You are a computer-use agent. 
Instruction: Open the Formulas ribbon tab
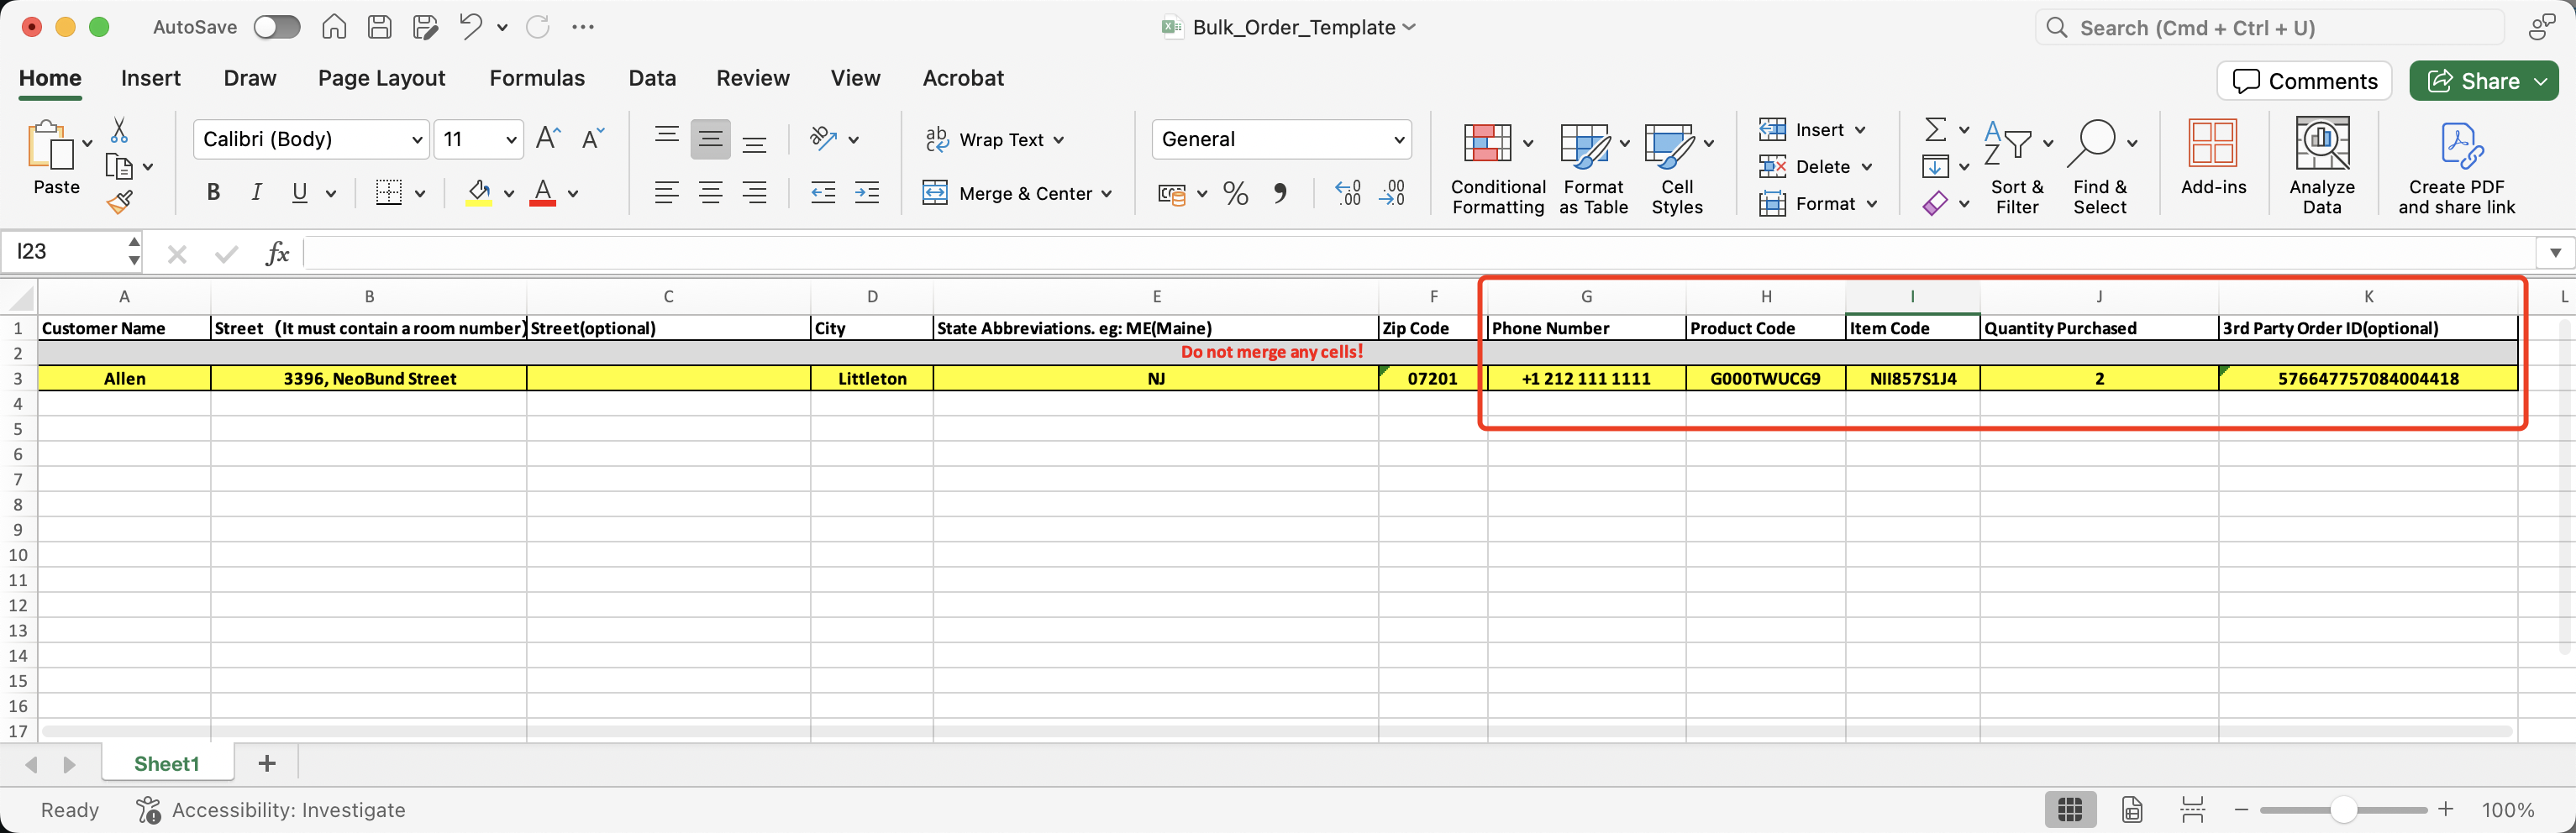pyautogui.click(x=537, y=78)
